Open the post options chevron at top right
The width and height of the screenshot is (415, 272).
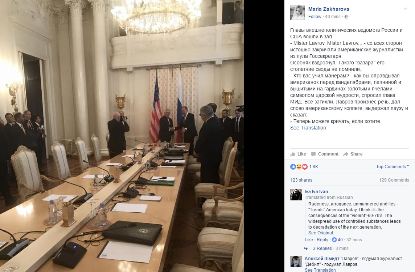click(x=405, y=9)
